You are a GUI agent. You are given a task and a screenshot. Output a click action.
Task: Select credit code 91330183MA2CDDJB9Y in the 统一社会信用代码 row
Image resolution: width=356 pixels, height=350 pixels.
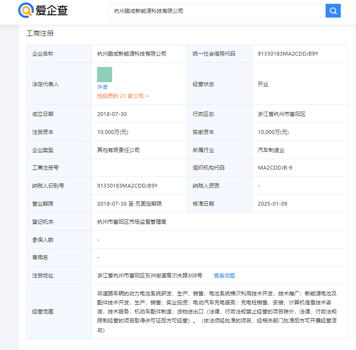click(x=288, y=54)
